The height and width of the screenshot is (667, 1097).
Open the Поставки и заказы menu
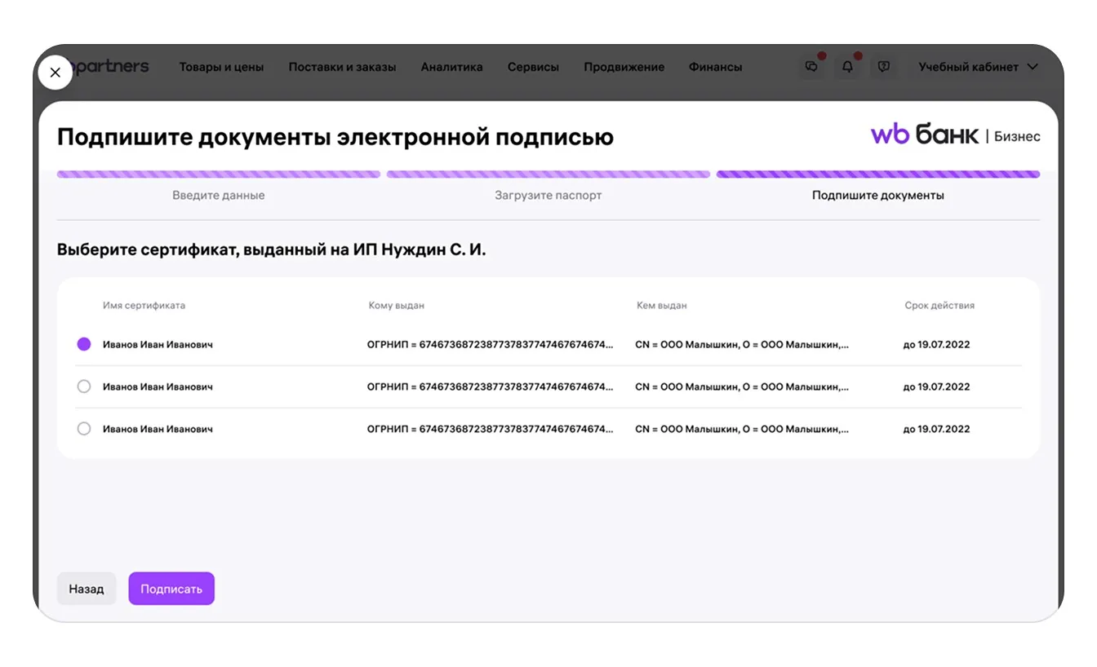[x=342, y=67]
